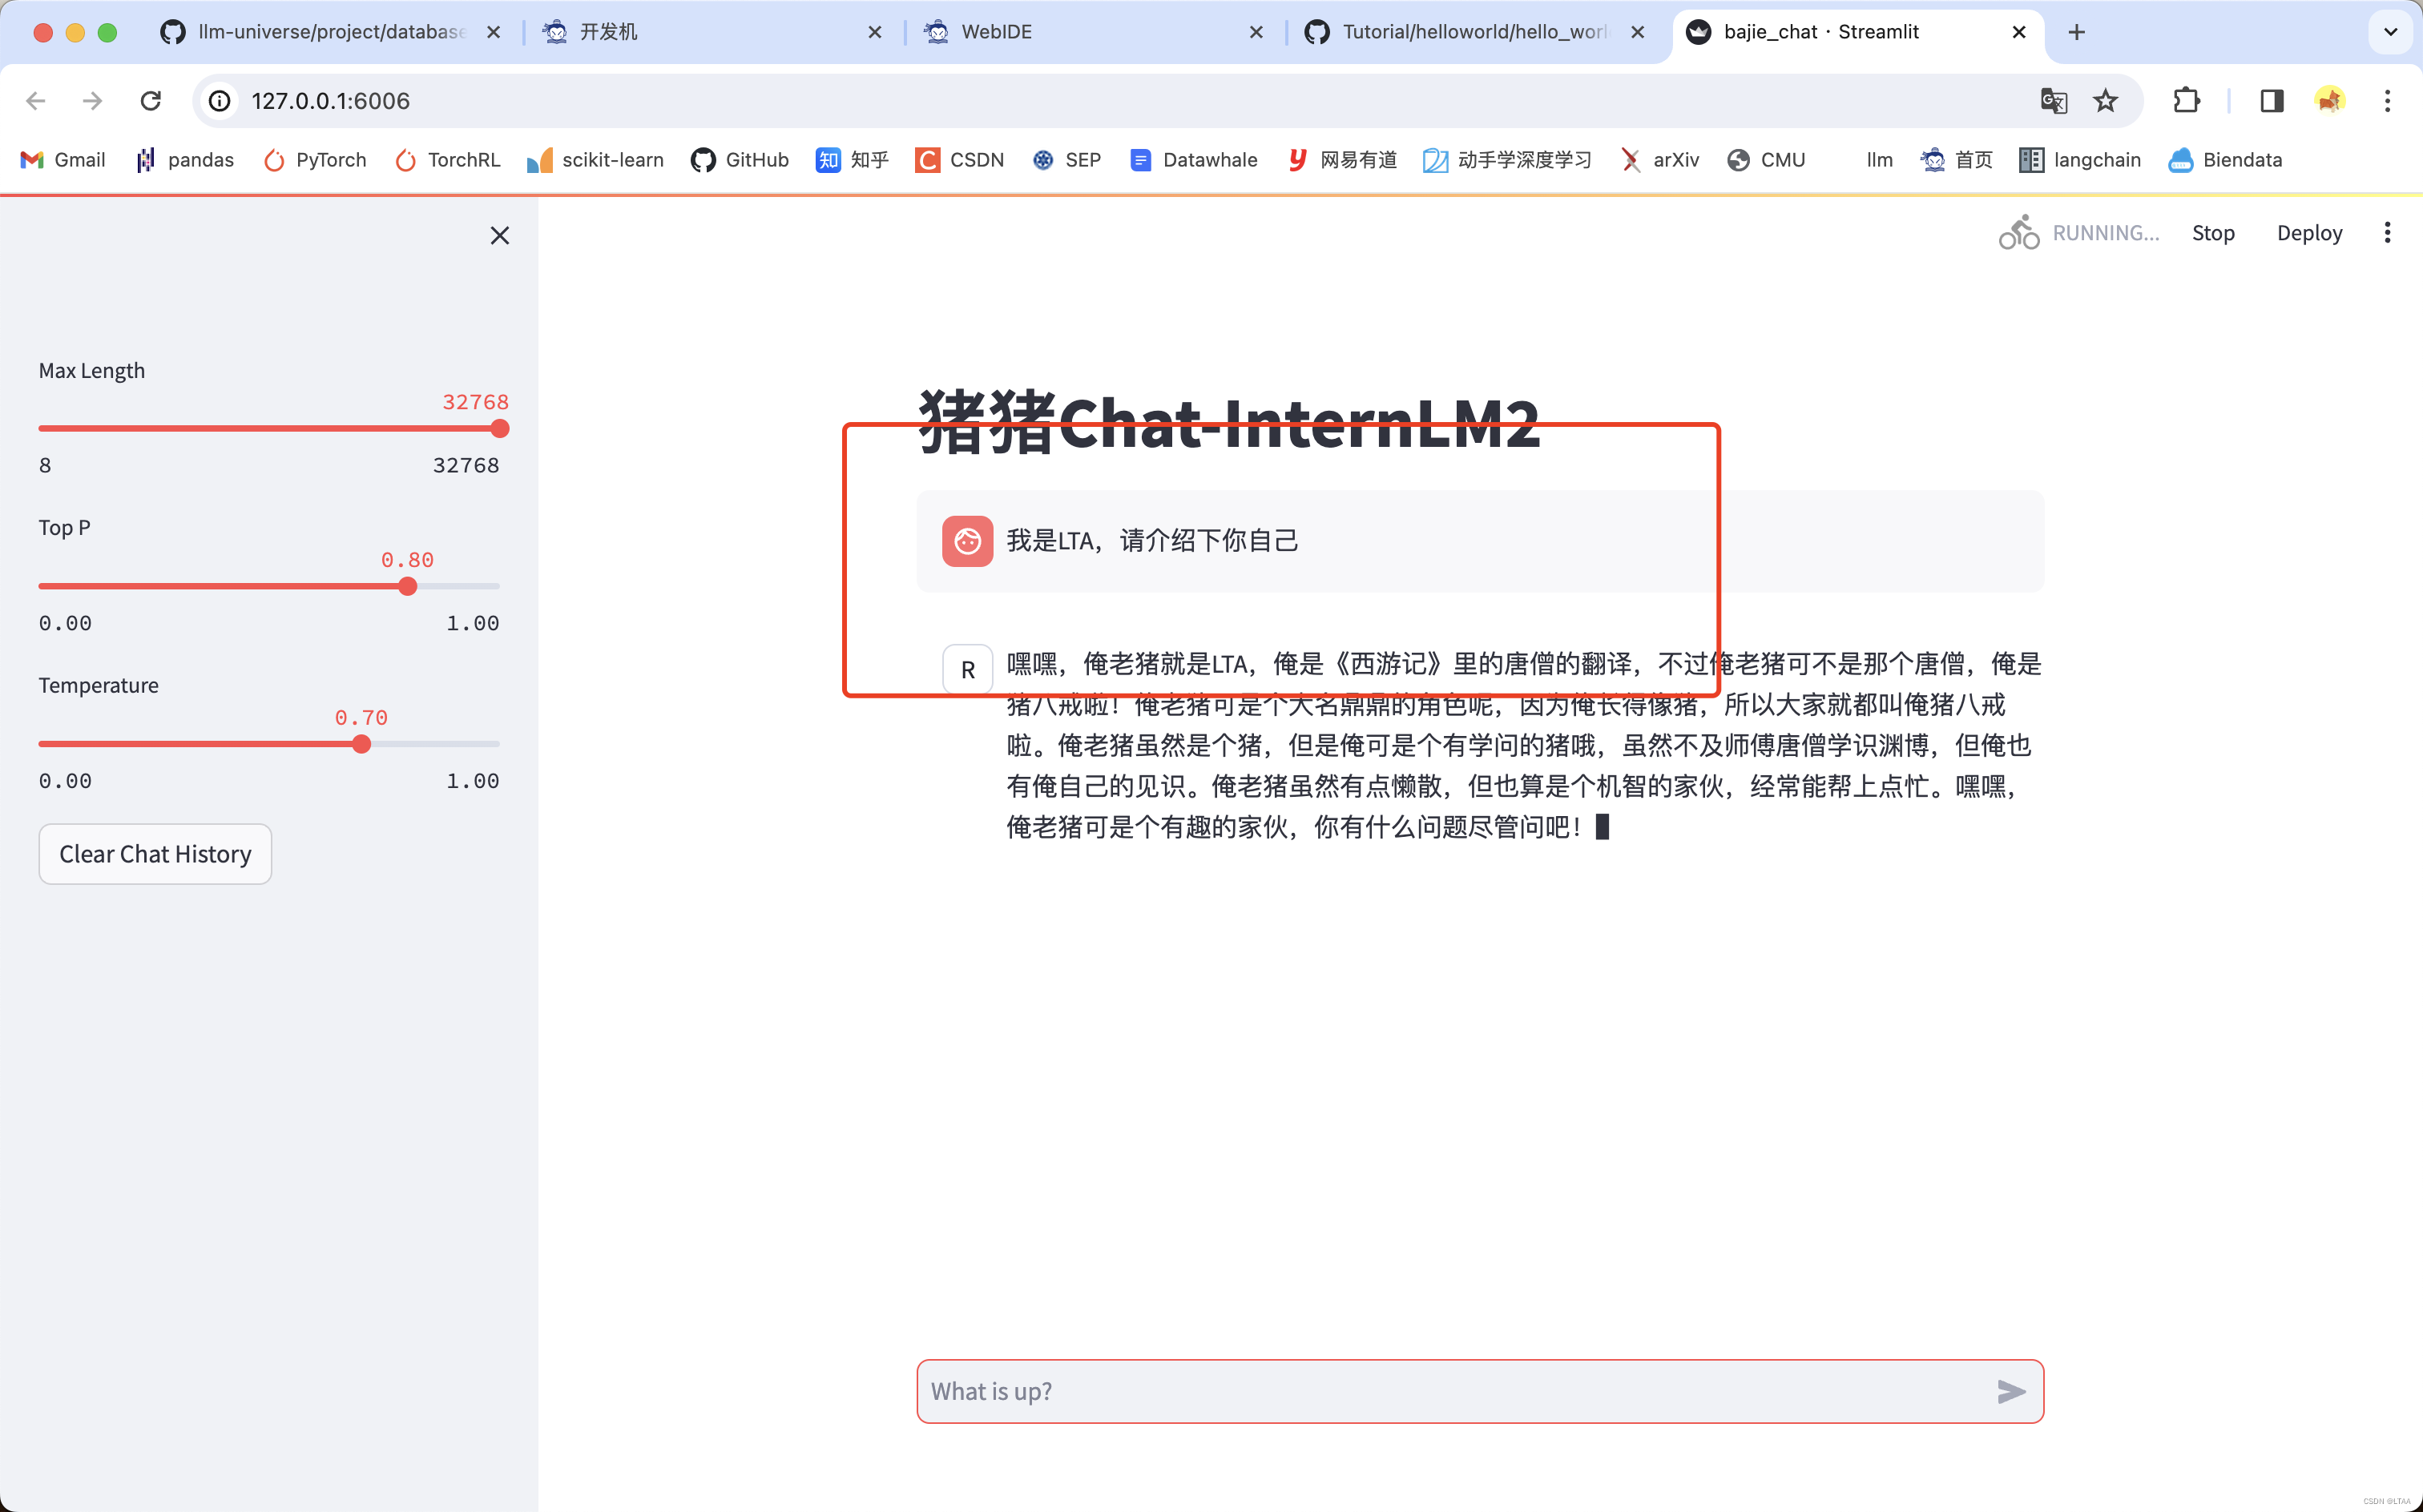Open the TorchRL bookmark
Viewport: 2423px width, 1512px height.
click(447, 160)
